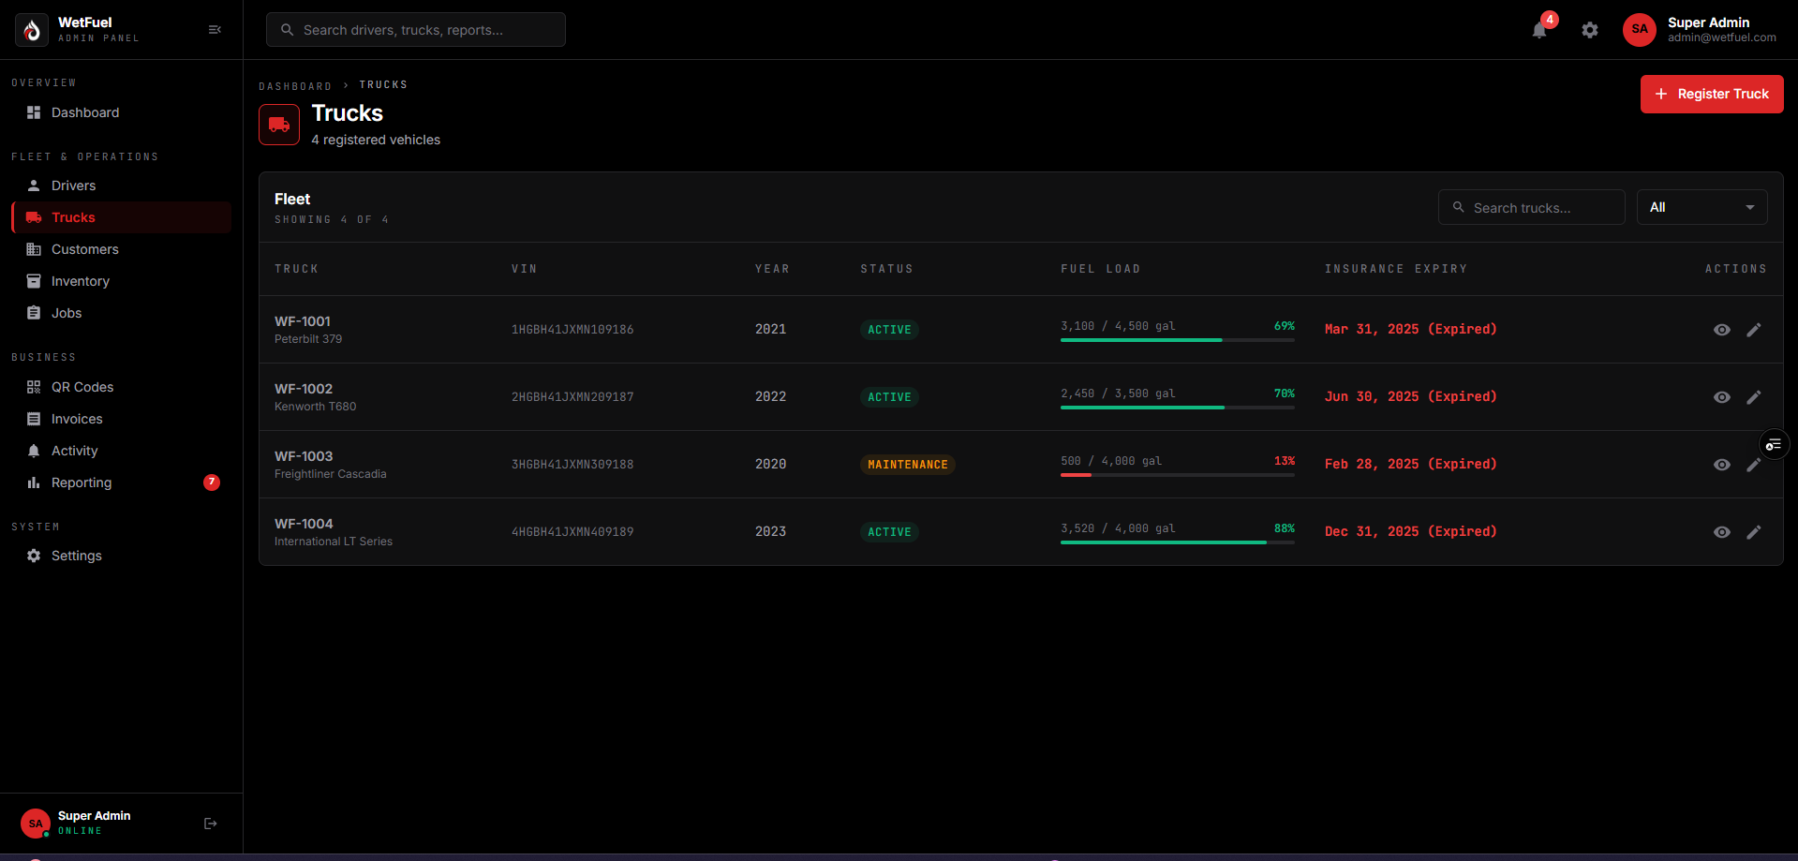
Task: Click WF-1002 Kenworth T680 name
Action: pos(316,397)
